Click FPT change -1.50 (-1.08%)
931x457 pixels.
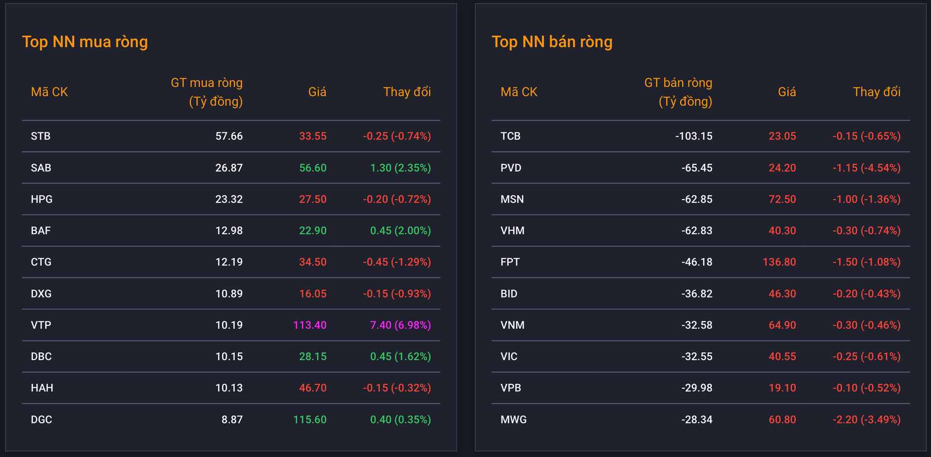click(x=867, y=262)
